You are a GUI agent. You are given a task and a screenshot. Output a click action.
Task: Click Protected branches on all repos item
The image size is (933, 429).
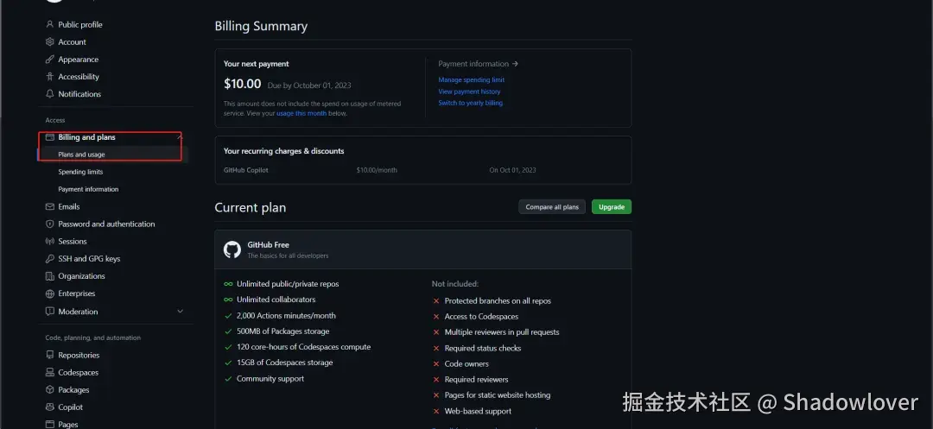point(498,300)
